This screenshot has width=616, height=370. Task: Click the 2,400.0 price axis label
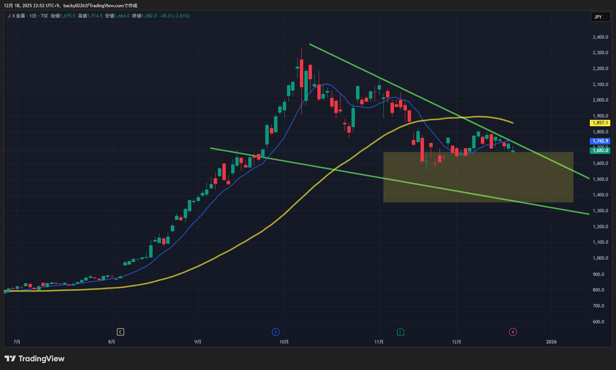coord(600,37)
